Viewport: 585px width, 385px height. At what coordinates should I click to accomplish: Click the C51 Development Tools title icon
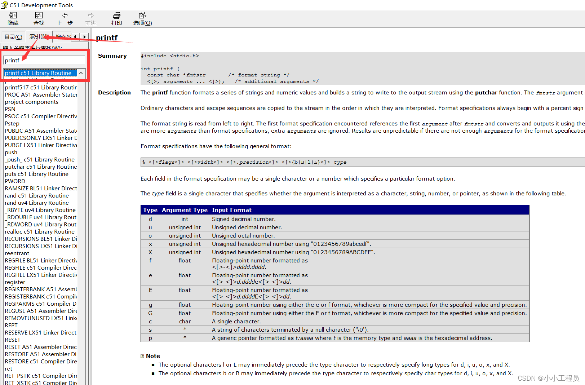tap(4, 5)
